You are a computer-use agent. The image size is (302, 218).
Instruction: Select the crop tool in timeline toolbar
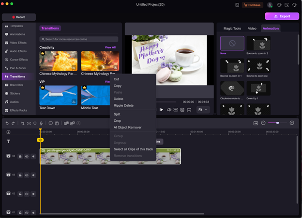coord(23,123)
